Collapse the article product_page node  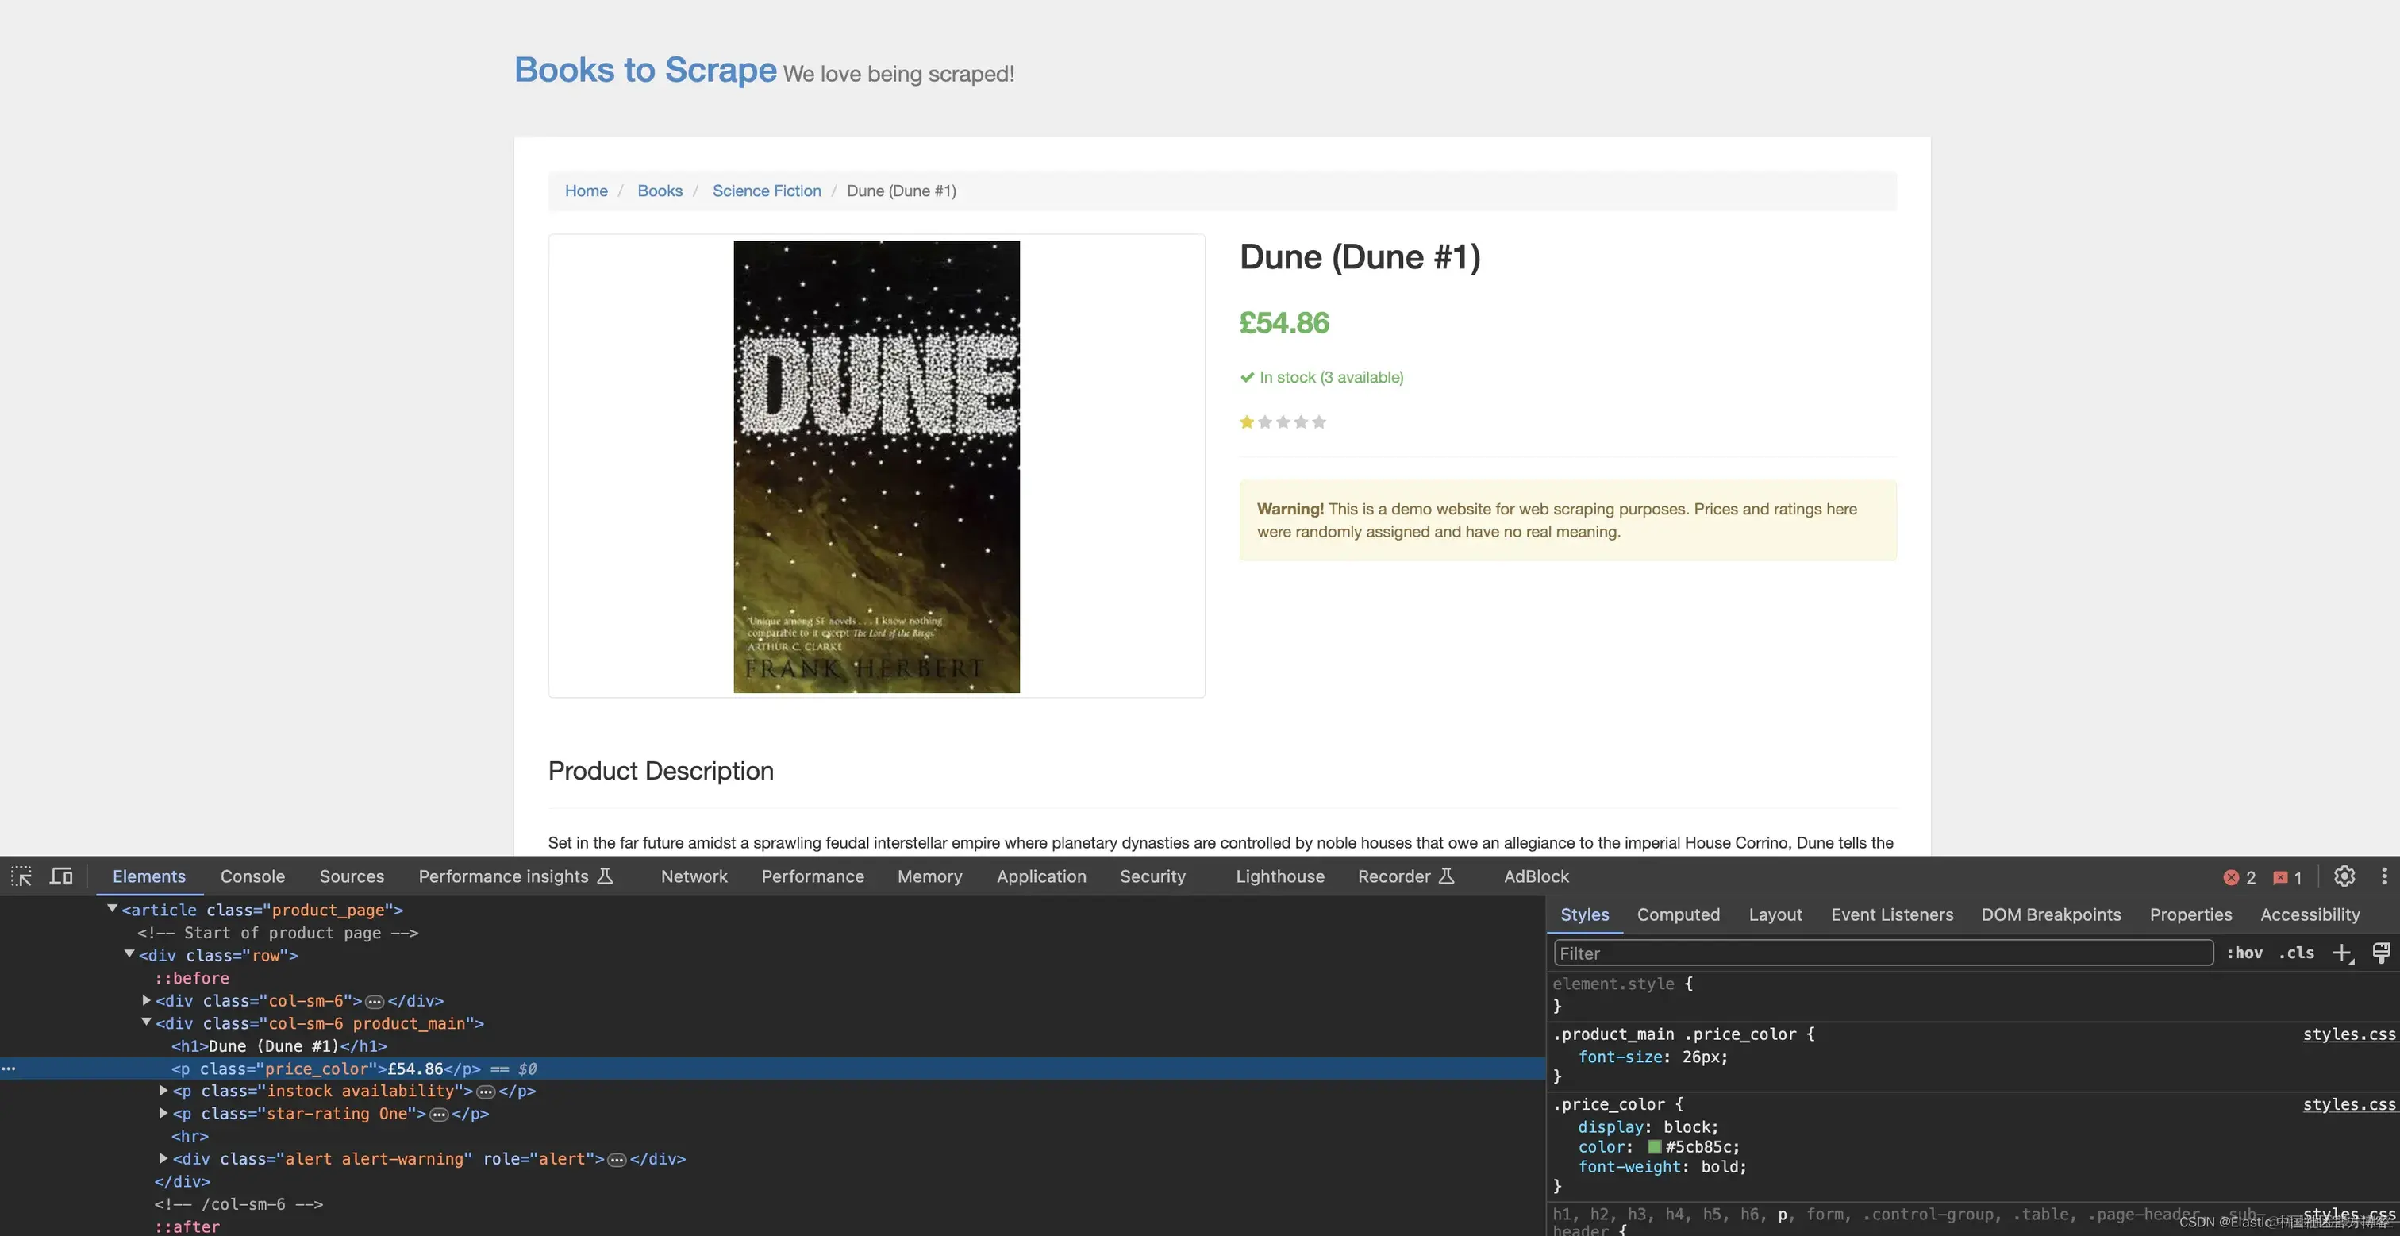coord(113,909)
